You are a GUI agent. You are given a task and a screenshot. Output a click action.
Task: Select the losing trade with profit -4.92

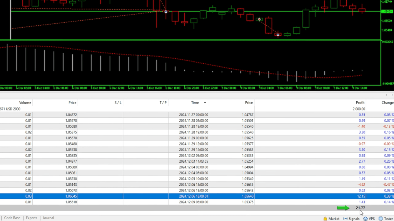192,185
